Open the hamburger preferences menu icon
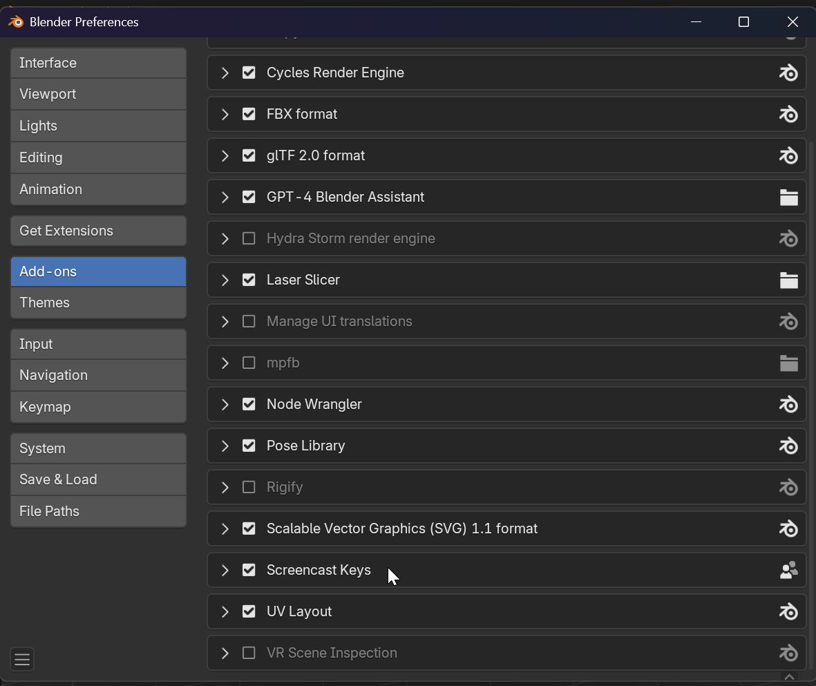The height and width of the screenshot is (686, 816). 22,659
